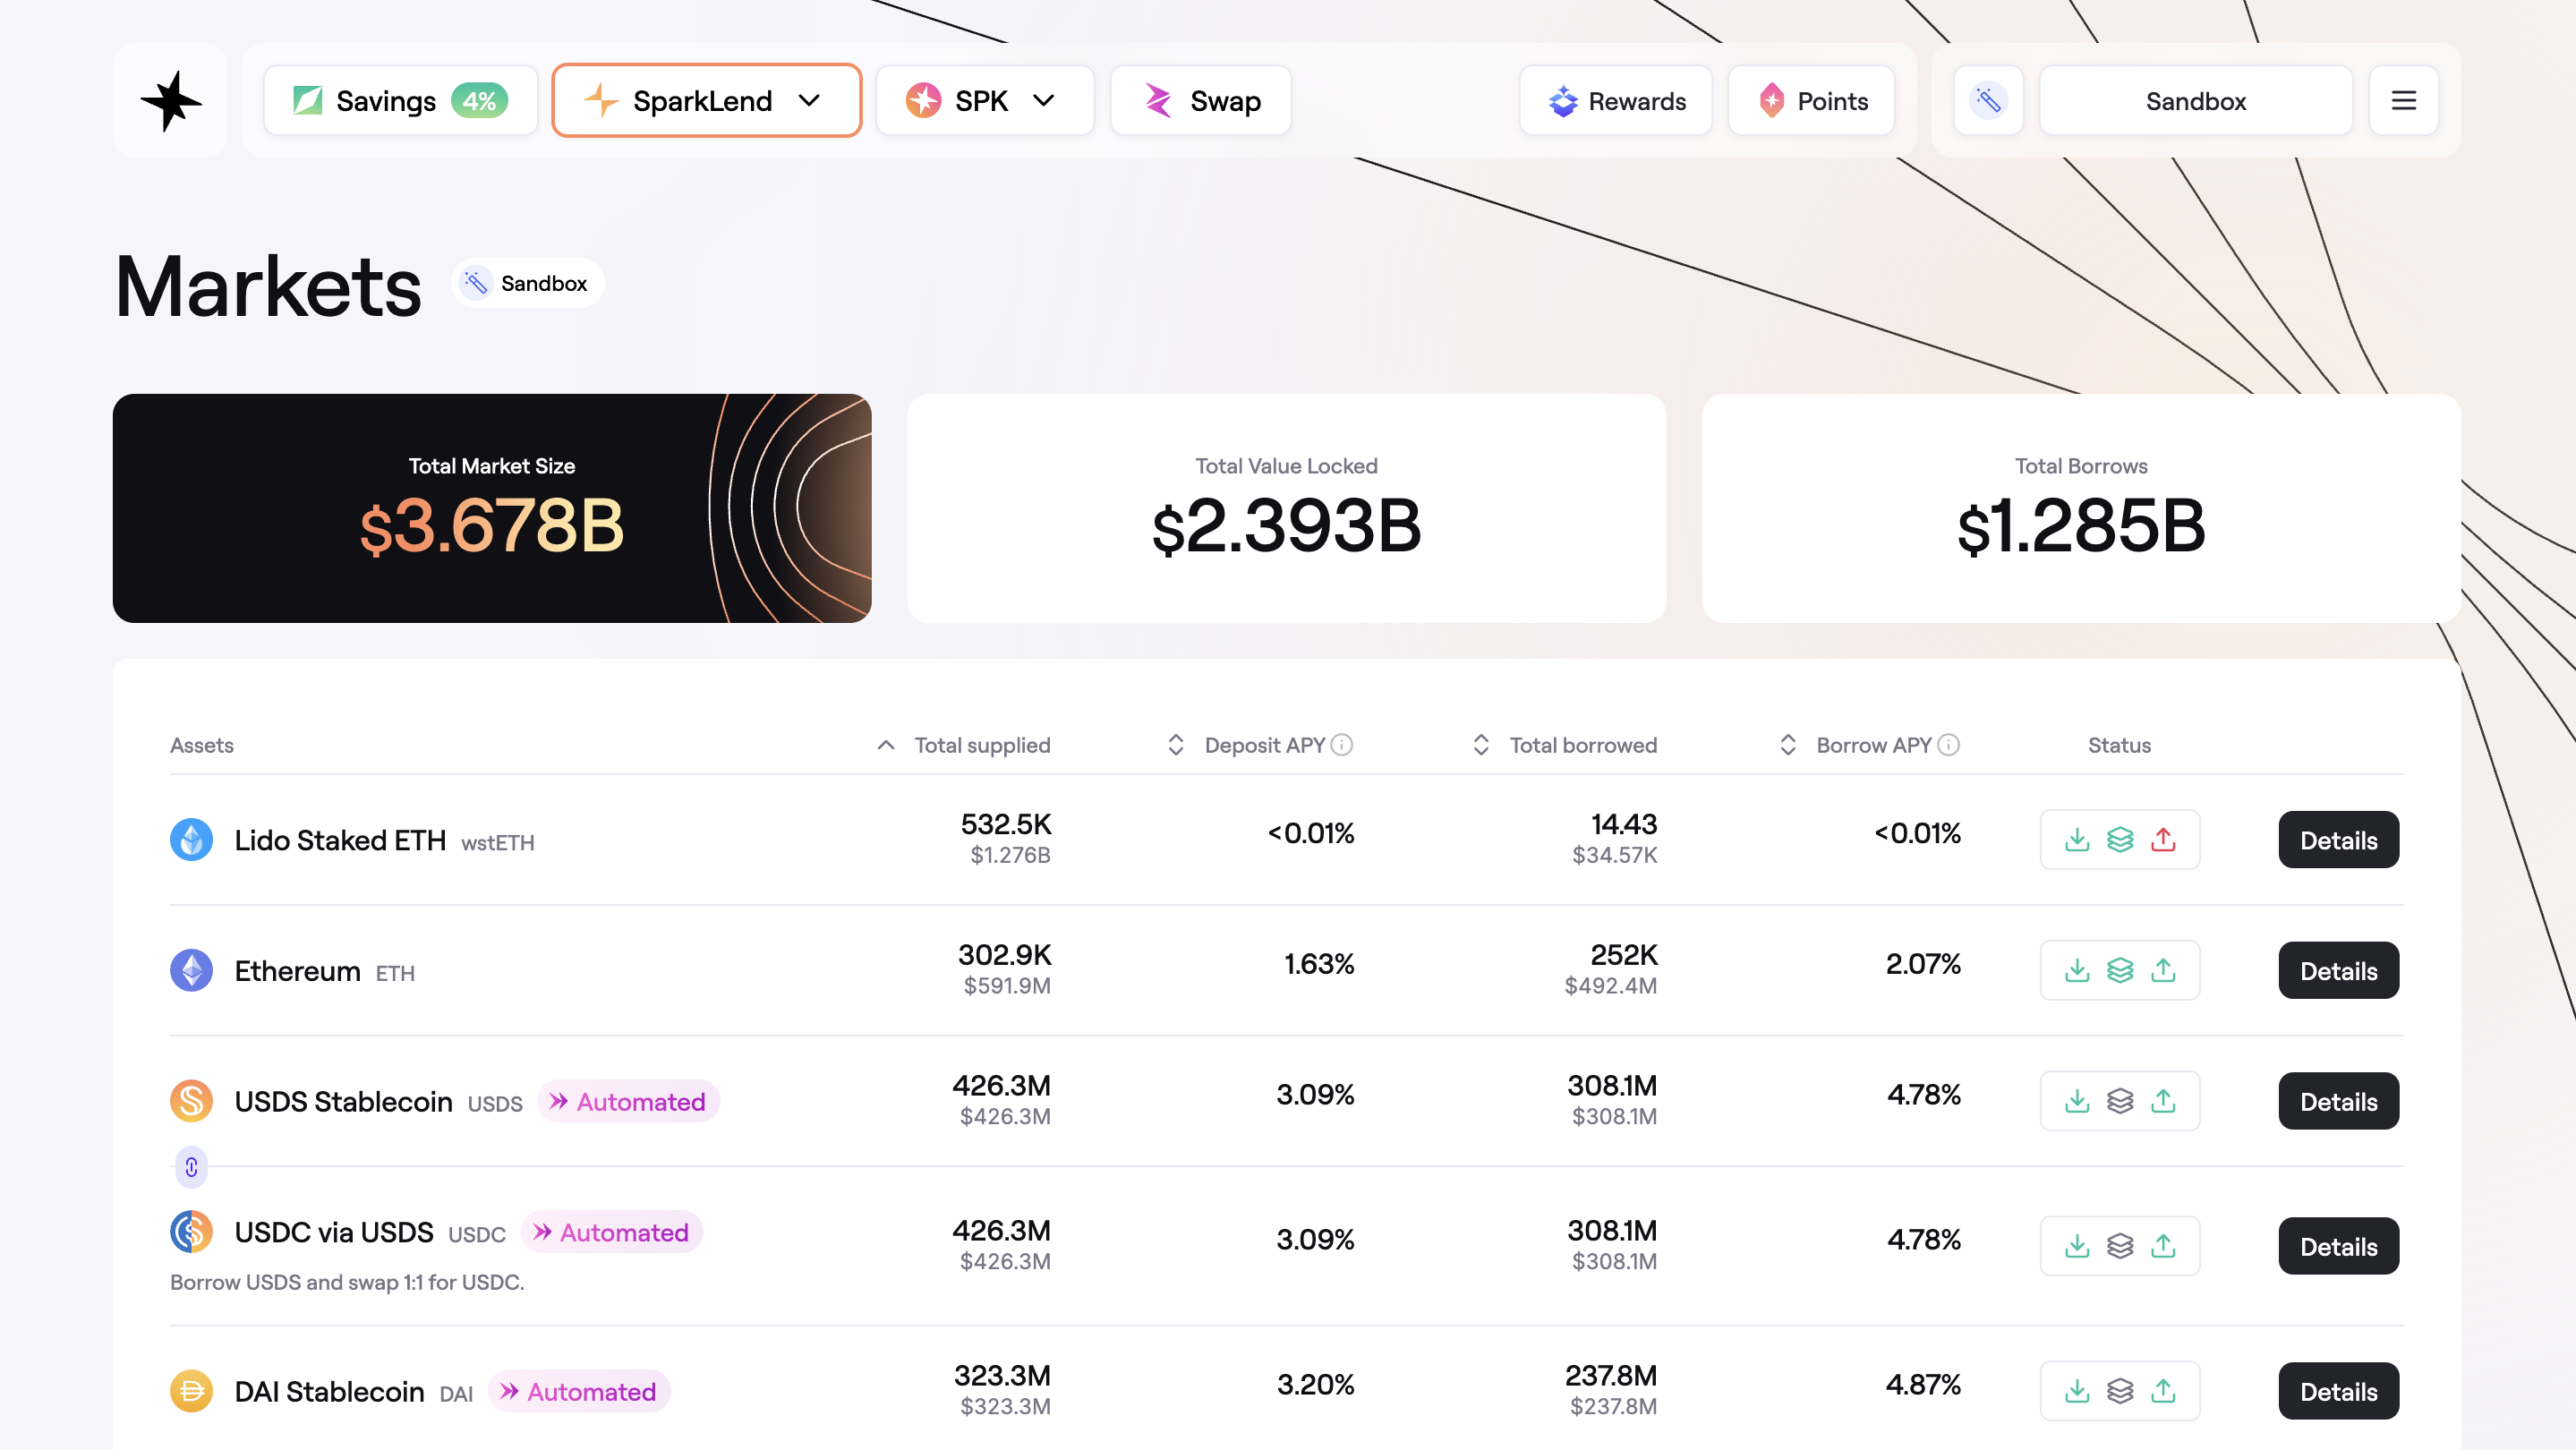The width and height of the screenshot is (2576, 1450).
Task: Open the hamburger menu
Action: click(x=2403, y=101)
